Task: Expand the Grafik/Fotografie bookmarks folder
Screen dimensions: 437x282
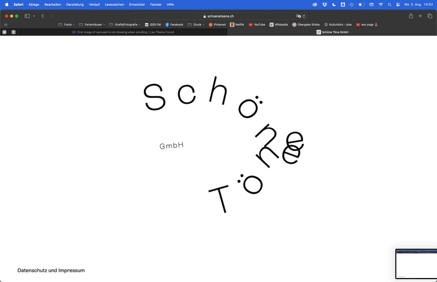Action: [x=125, y=25]
